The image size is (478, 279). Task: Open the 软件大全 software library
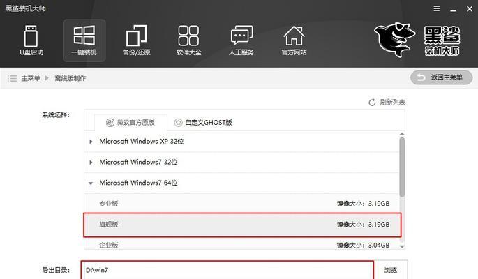pyautogui.click(x=188, y=40)
